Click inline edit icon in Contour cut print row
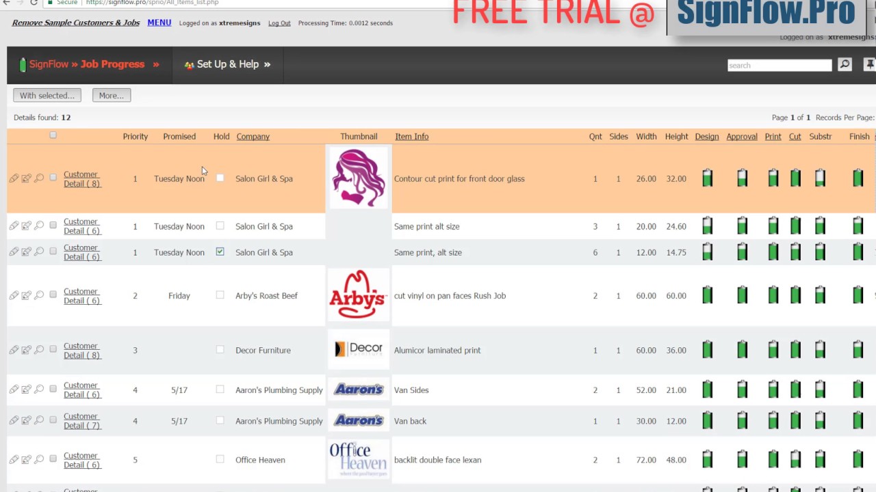 pyautogui.click(x=26, y=178)
